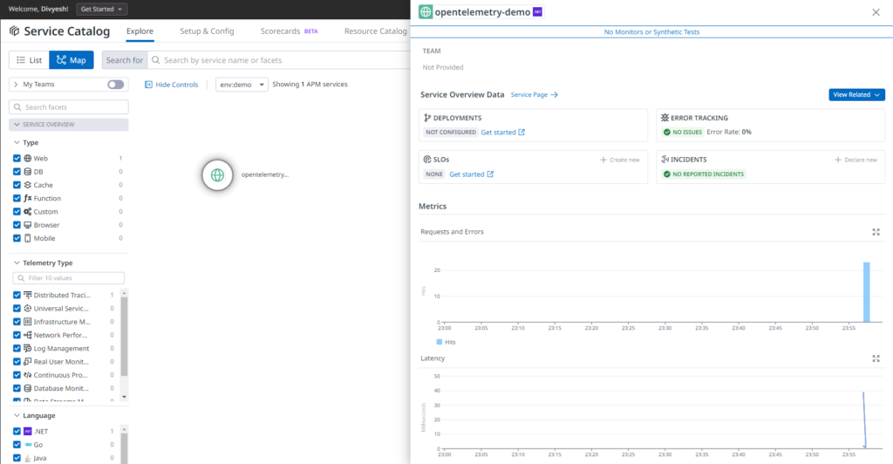Click the opentelemetry service node on map
The width and height of the screenshot is (893, 464).
pos(217,174)
